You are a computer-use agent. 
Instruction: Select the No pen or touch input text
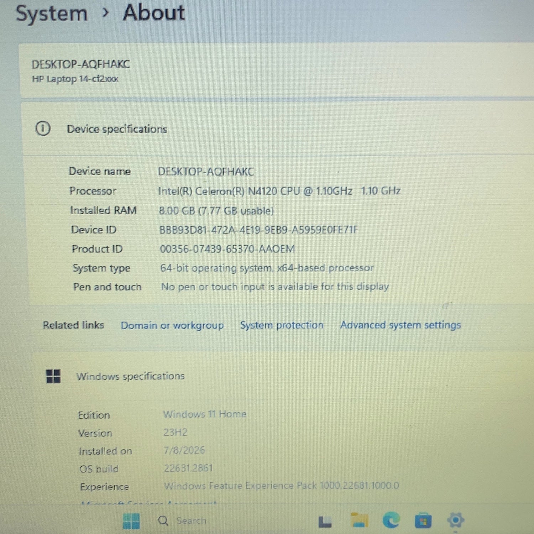point(275,287)
